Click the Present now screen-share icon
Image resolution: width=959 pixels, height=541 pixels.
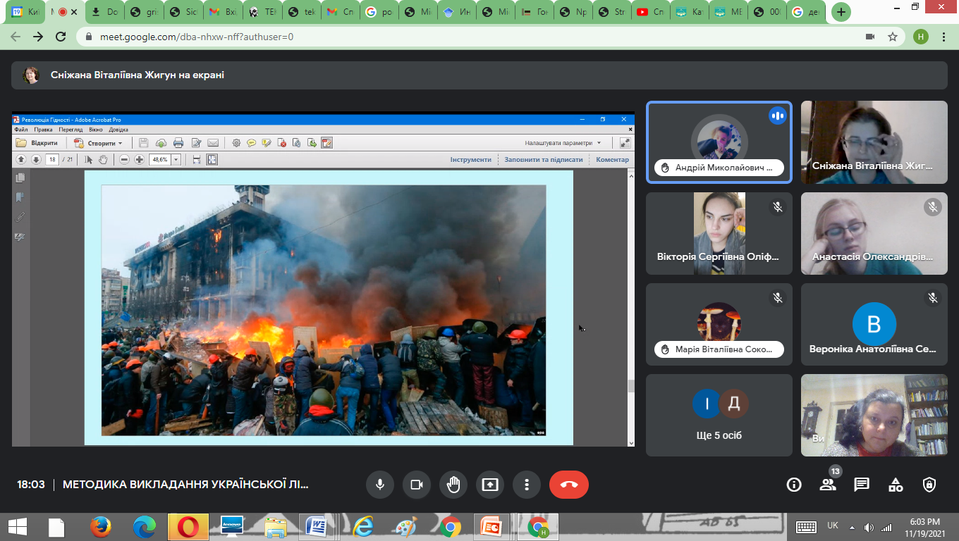pyautogui.click(x=490, y=485)
